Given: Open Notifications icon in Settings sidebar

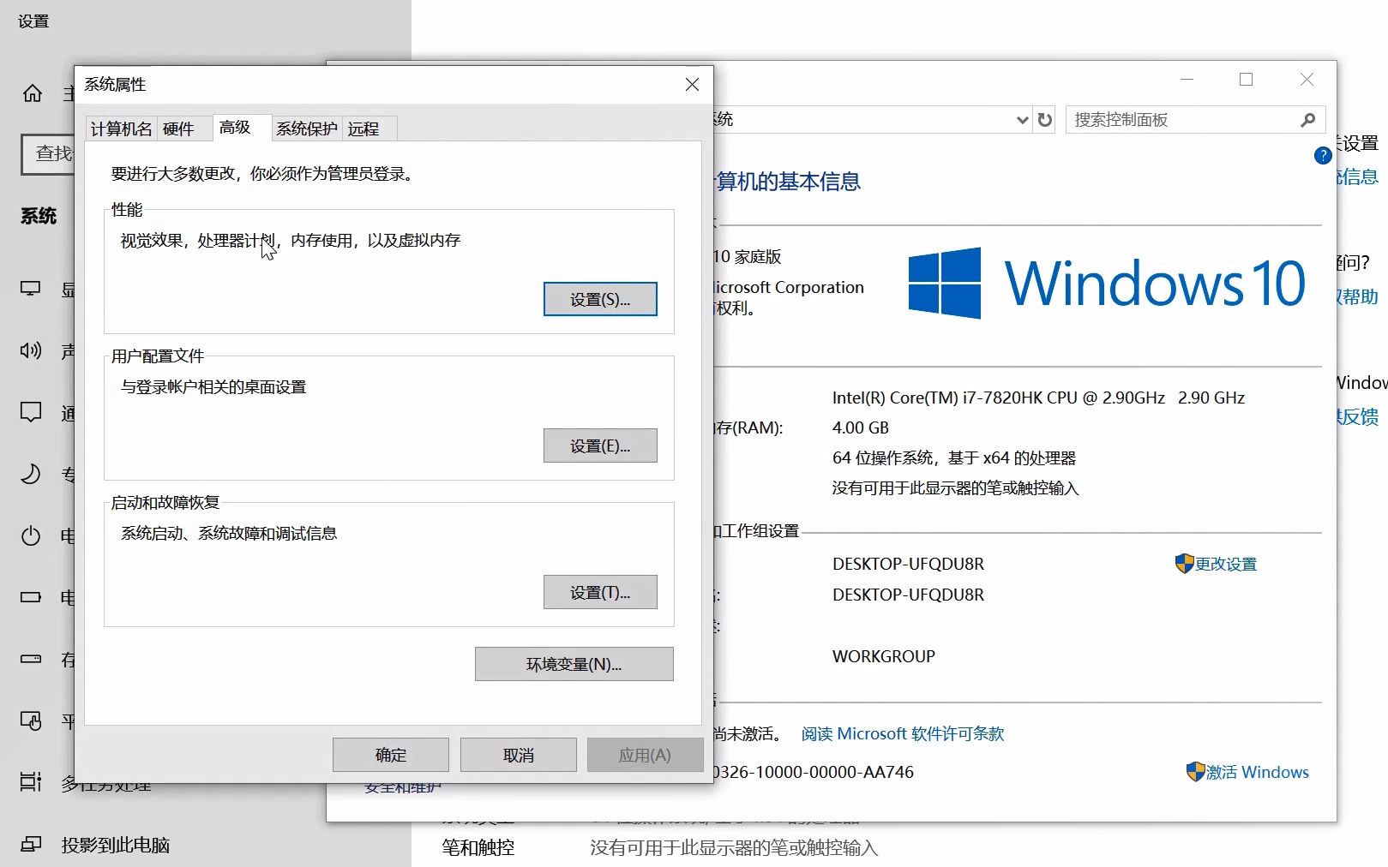Looking at the screenshot, I should click(31, 412).
